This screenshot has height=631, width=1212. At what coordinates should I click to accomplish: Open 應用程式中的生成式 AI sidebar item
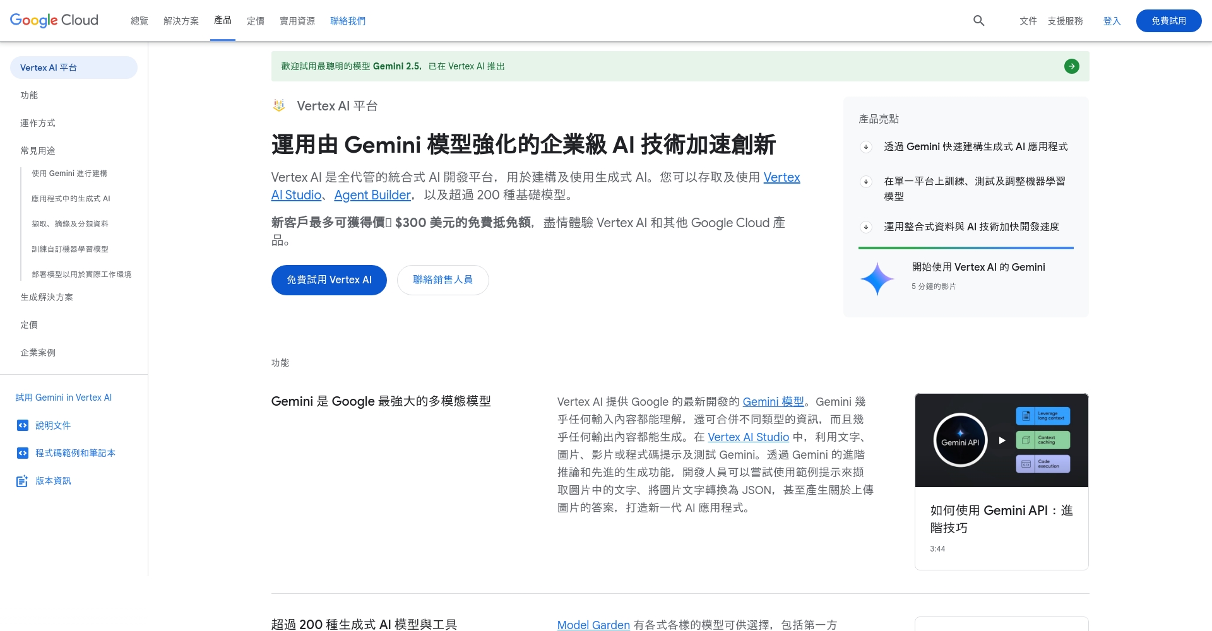tap(71, 199)
